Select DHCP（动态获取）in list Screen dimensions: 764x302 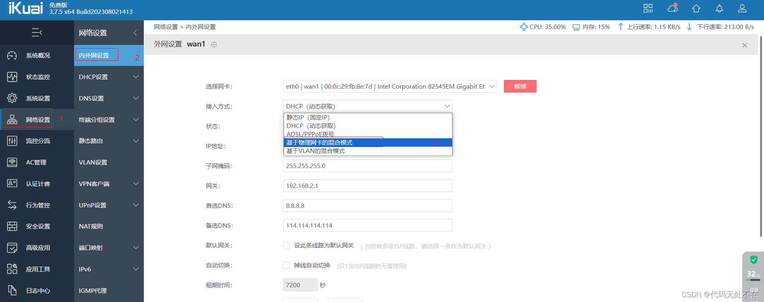click(368, 126)
